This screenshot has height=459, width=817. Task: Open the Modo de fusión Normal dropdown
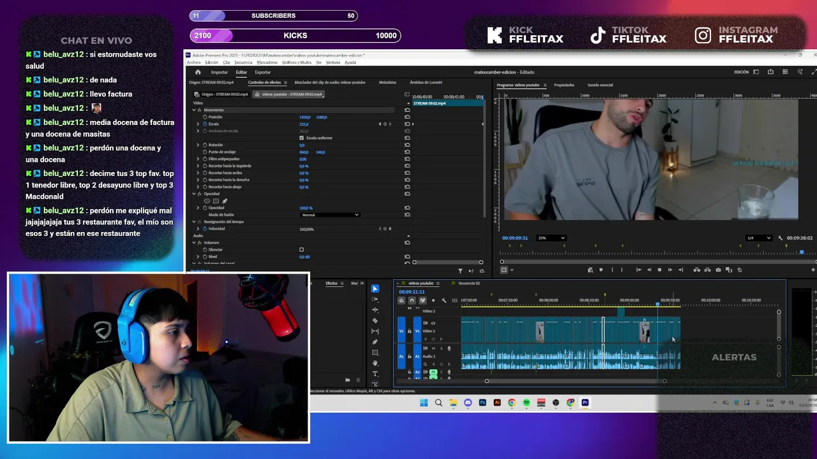[x=330, y=215]
